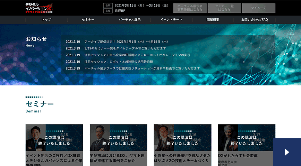This screenshot has width=301, height=166.
Task: Open the イベントテーマ navigation item
Action: tap(171, 20)
